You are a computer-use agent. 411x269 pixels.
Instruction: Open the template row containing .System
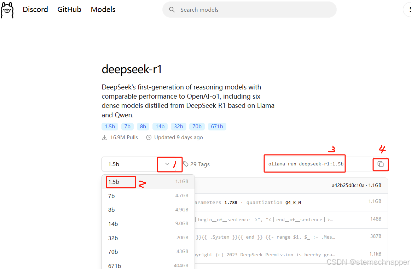point(291,237)
